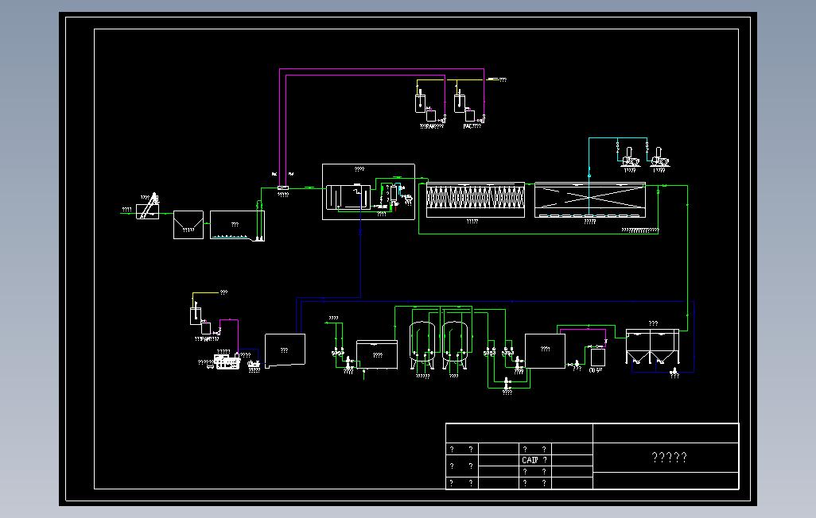Select the zigzag-filled contact tank
The width and height of the screenshot is (816, 518).
[x=475, y=199]
